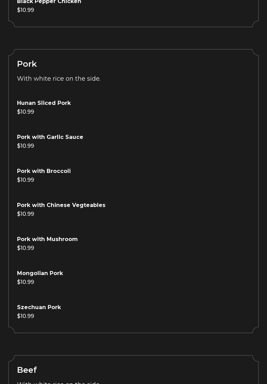Choose the Mongolian Pork dish
This screenshot has height=384, width=267.
(40, 273)
